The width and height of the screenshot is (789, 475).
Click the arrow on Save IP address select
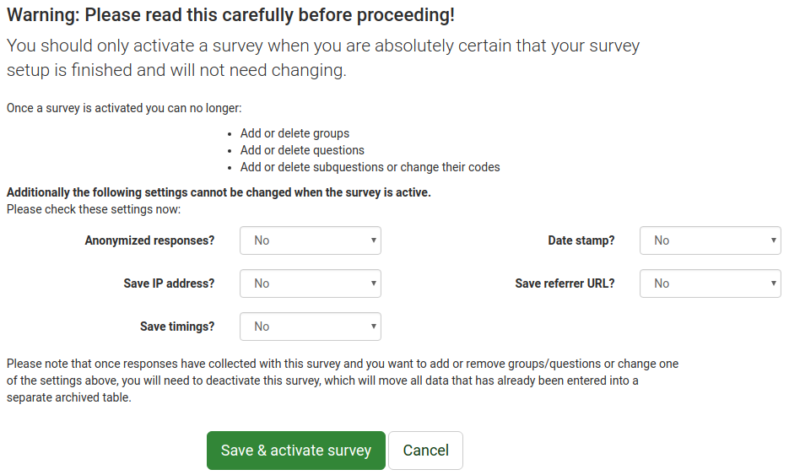374,283
